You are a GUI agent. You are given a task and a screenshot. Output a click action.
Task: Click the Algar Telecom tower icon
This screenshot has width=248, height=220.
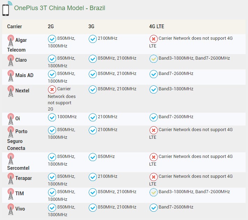click(x=11, y=41)
